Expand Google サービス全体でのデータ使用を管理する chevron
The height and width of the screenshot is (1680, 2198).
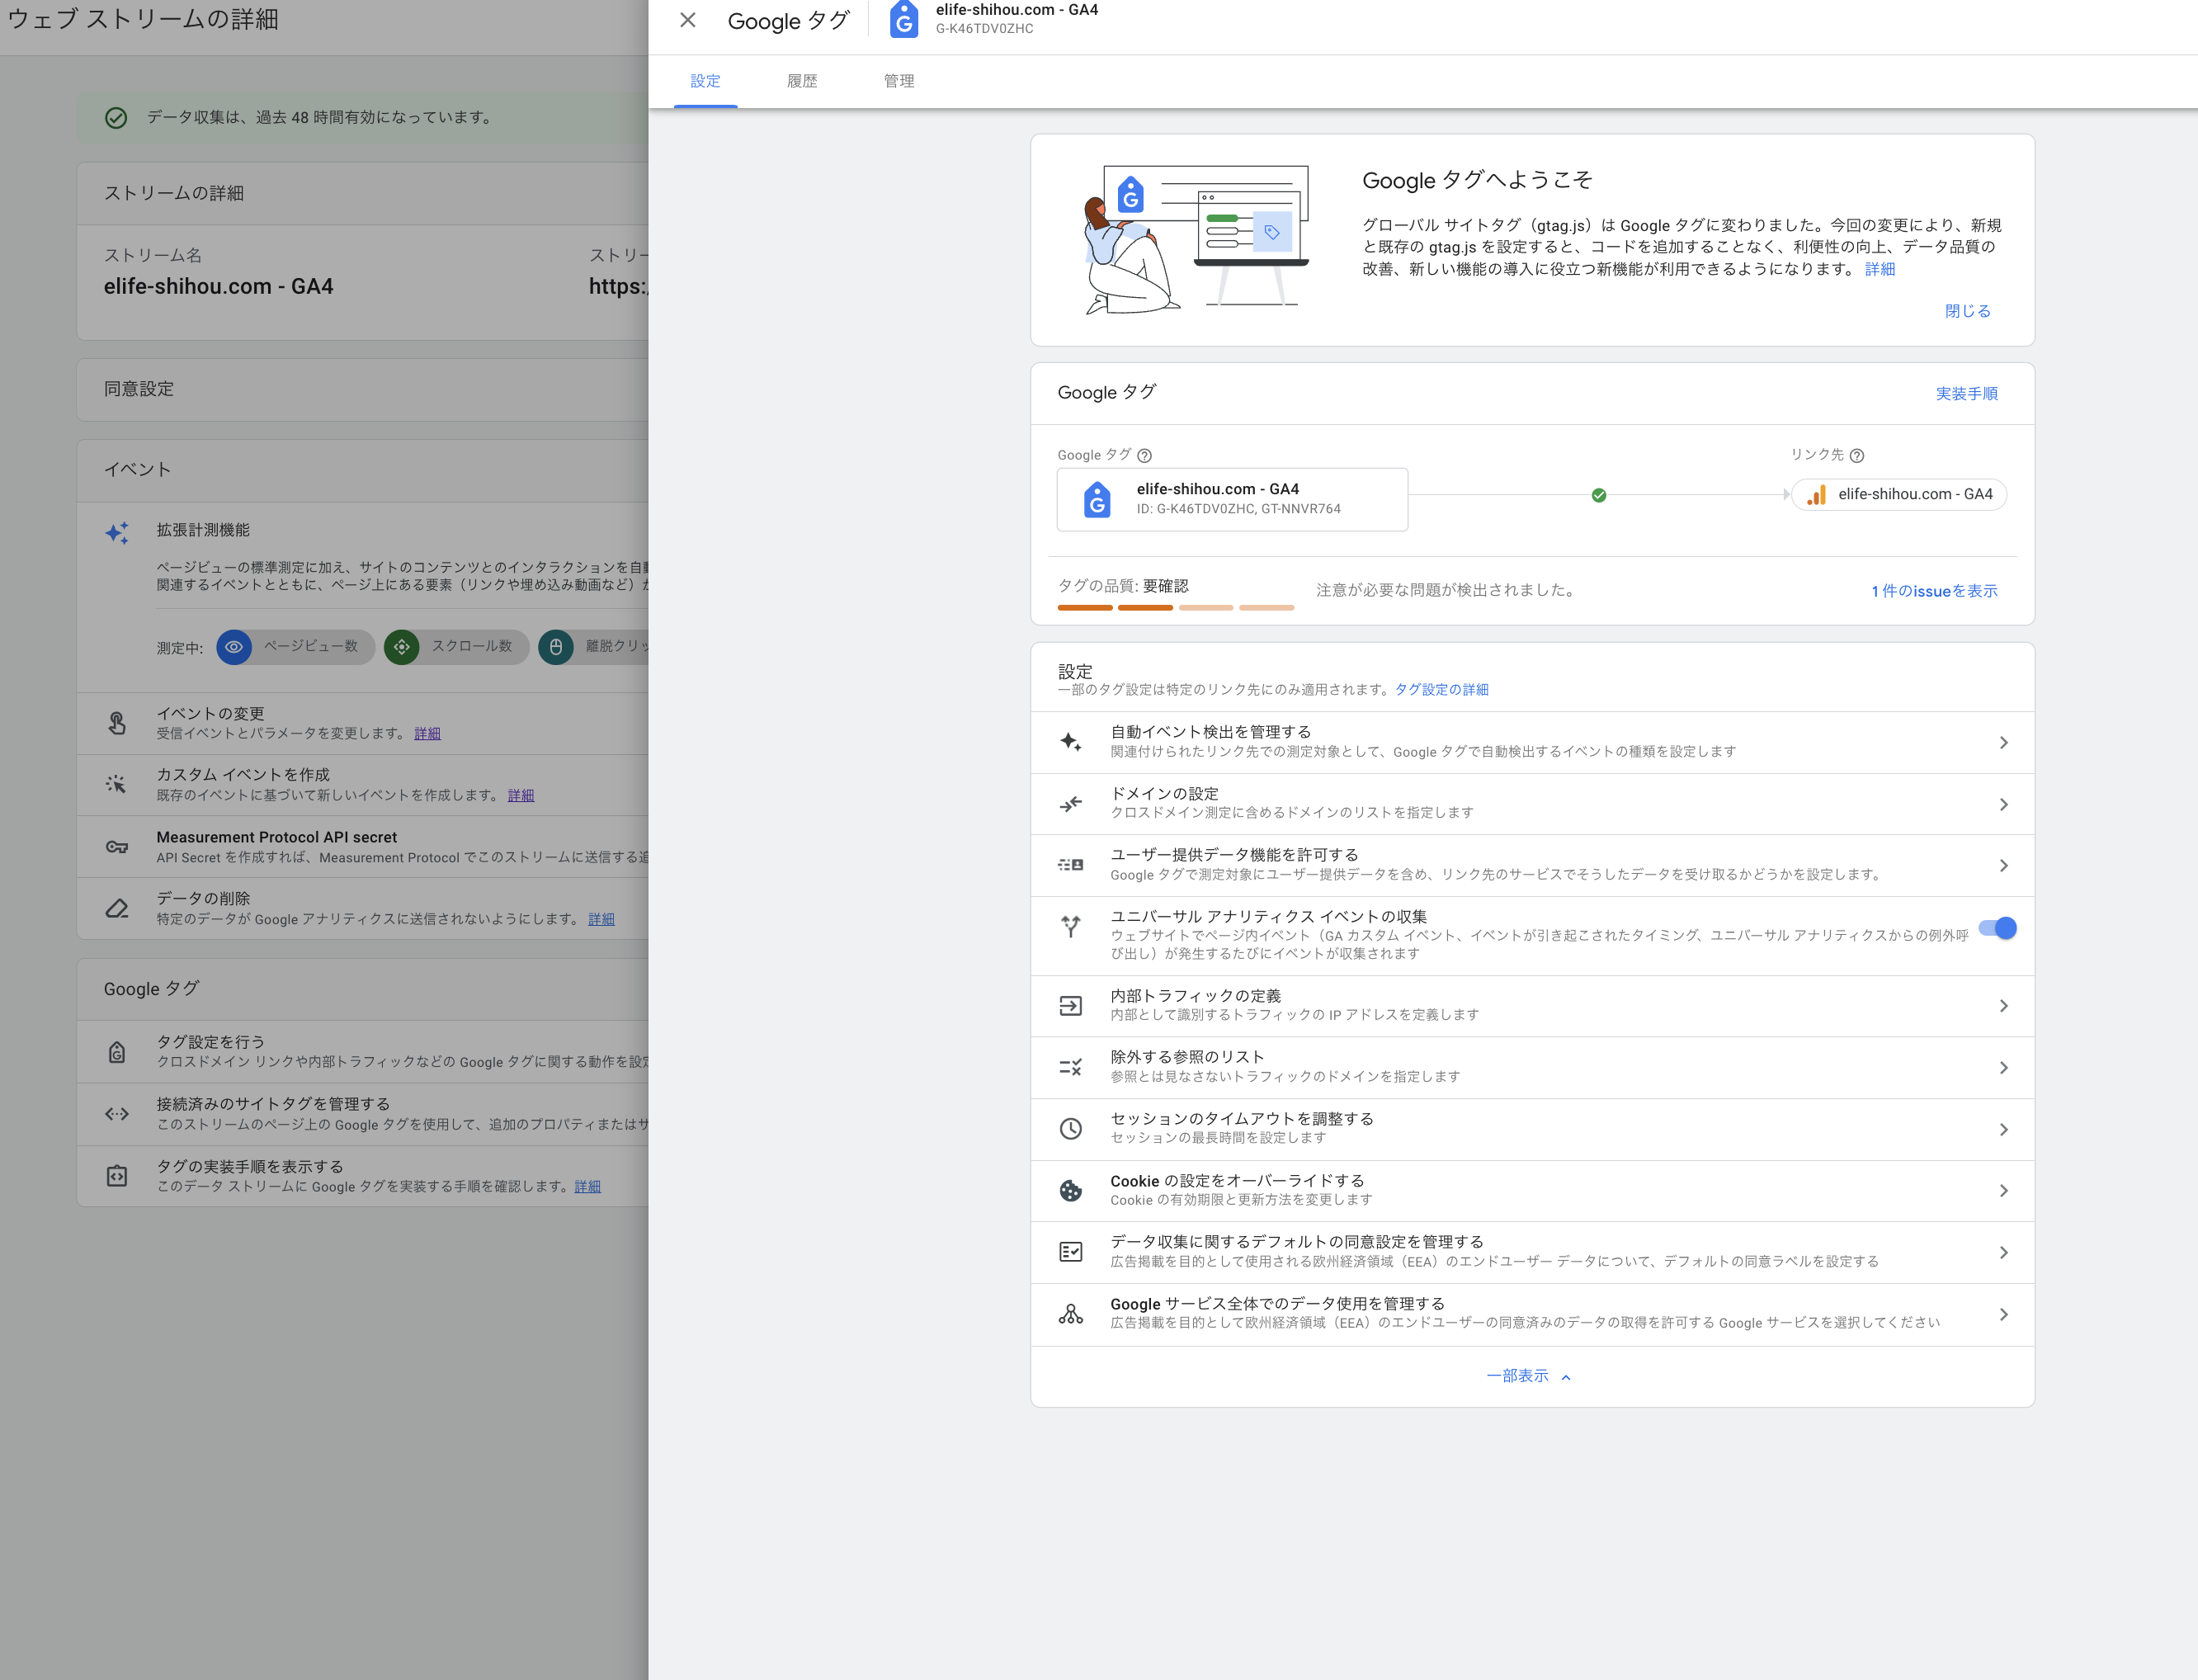pyautogui.click(x=2003, y=1314)
